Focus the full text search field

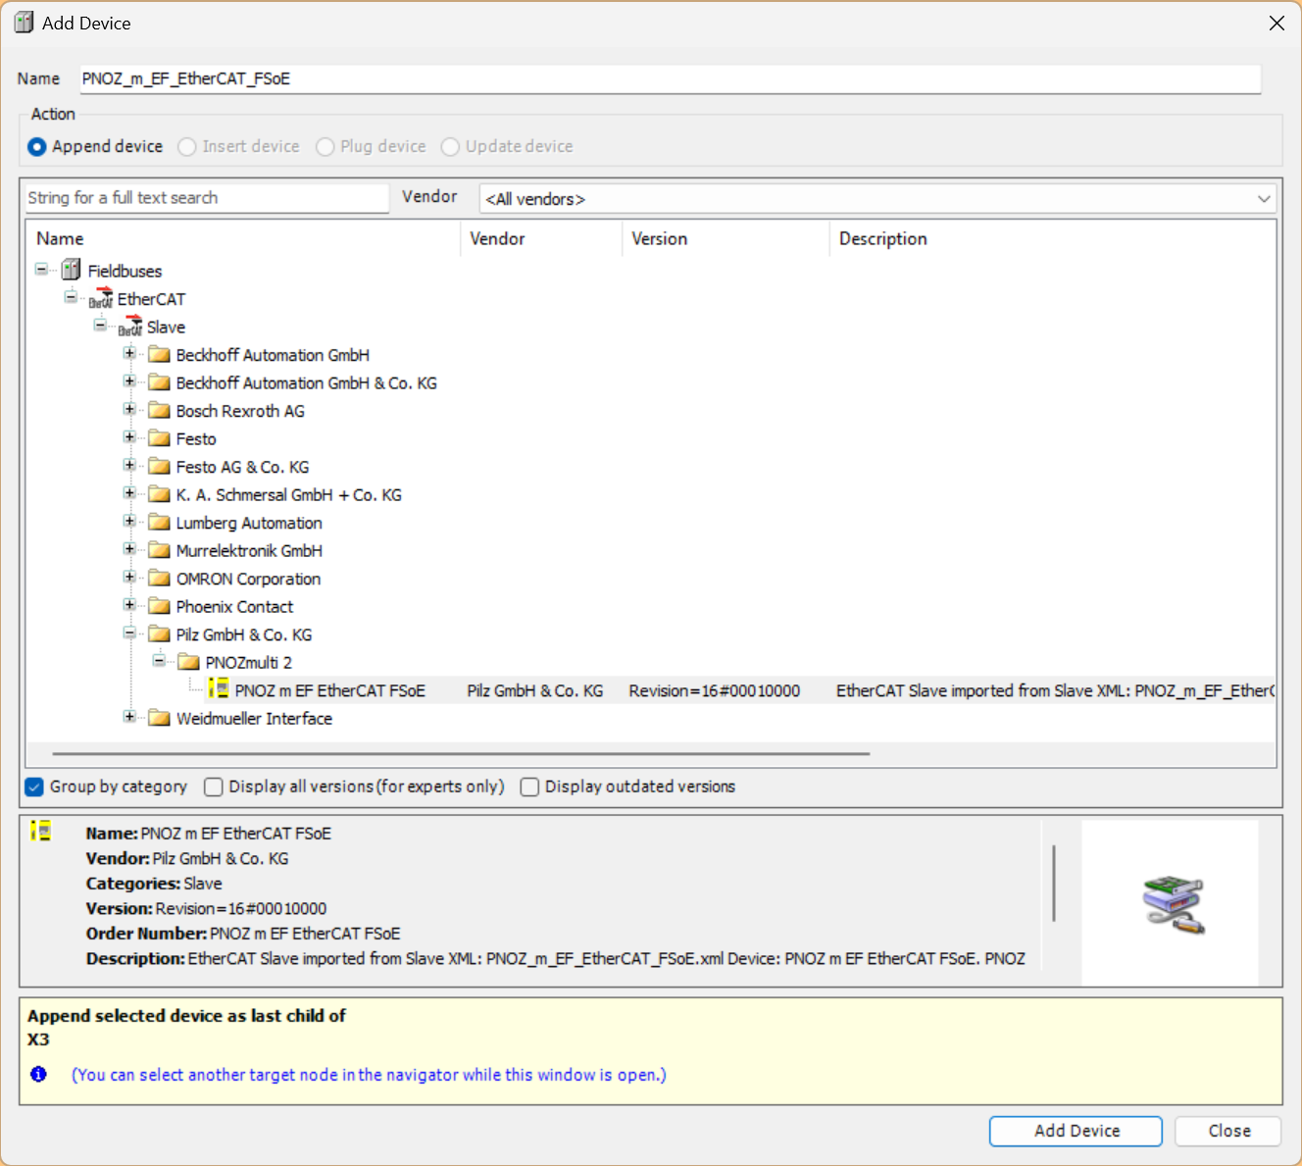(207, 198)
